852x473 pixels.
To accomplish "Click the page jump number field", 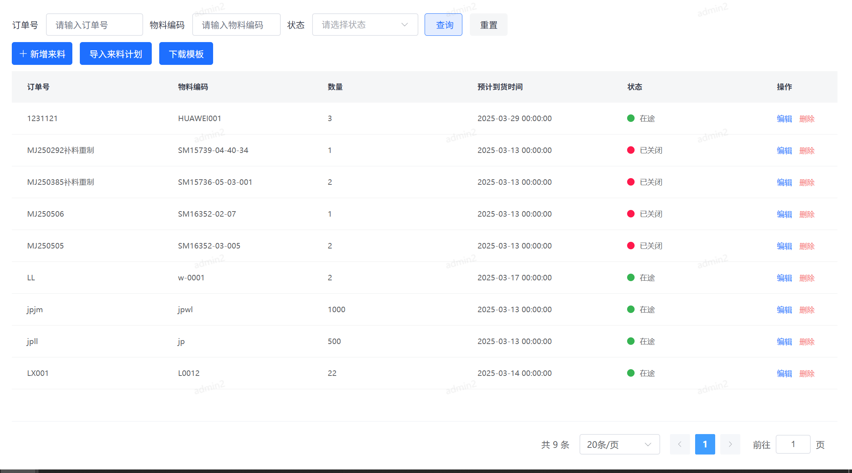I will point(793,444).
